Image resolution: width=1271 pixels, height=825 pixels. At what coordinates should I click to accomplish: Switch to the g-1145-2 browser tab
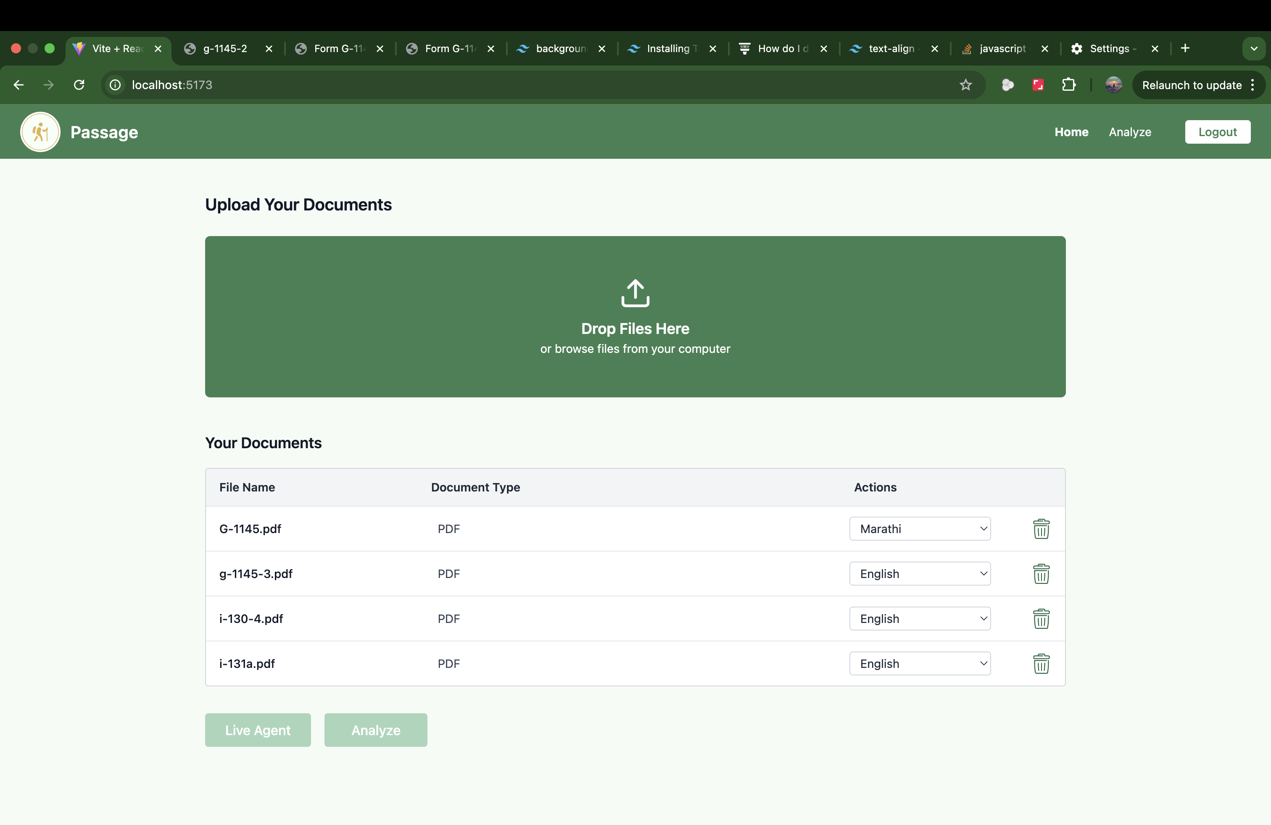coord(225,49)
